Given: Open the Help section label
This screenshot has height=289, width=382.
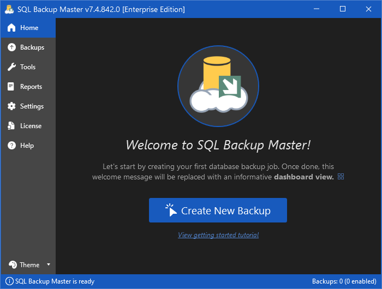Looking at the screenshot, I should point(27,146).
